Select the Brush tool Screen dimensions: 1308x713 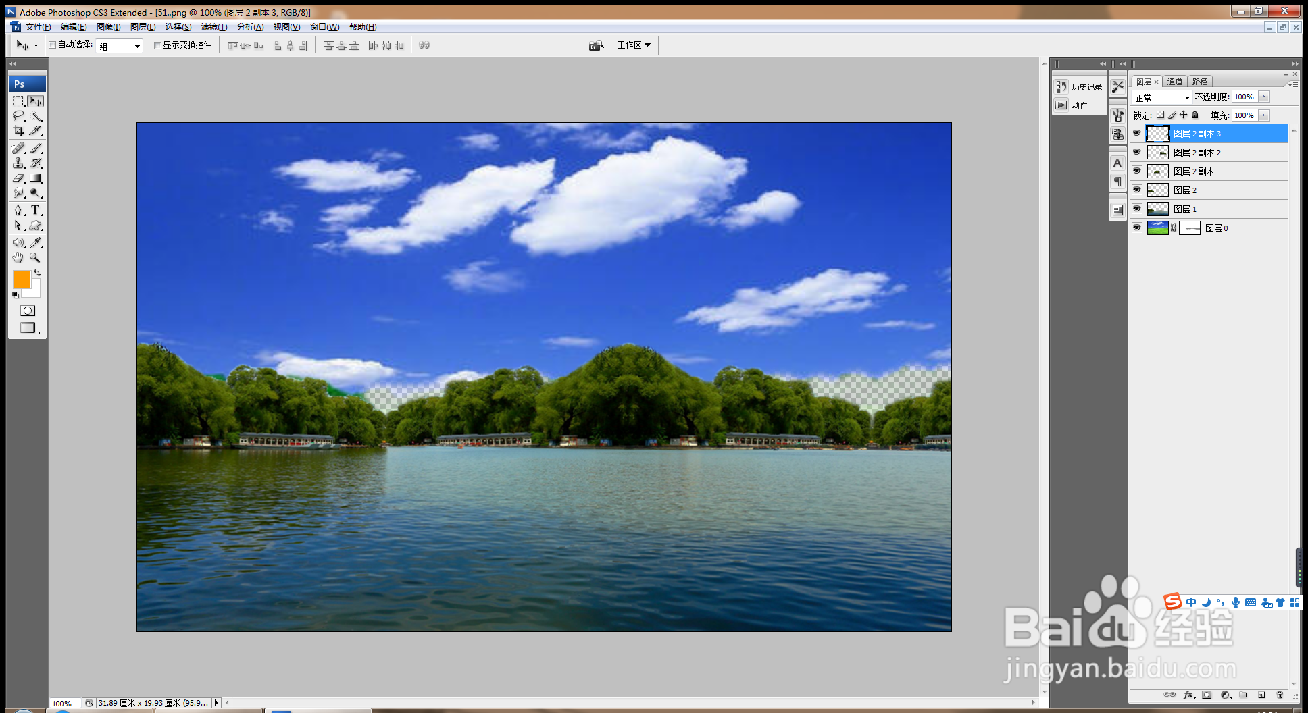click(36, 148)
